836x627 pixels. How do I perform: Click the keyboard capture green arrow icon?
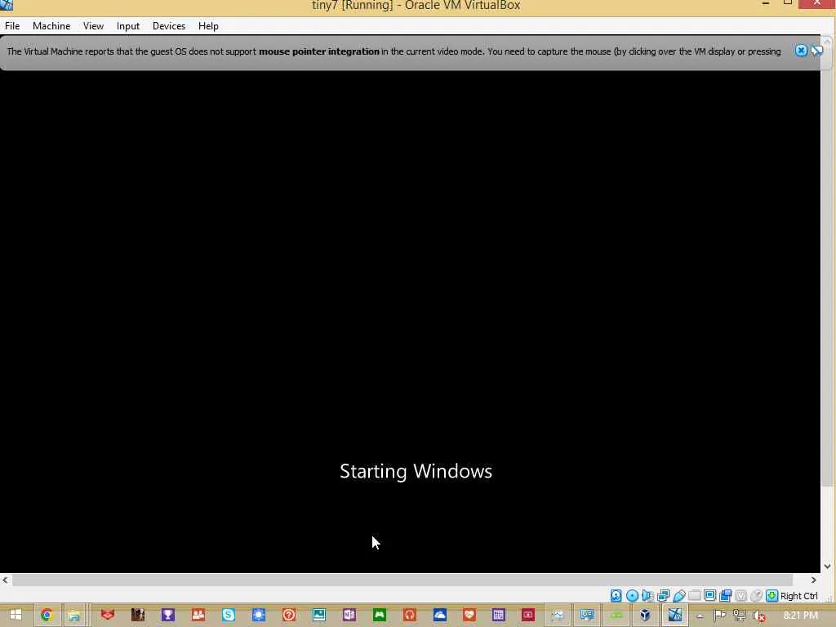pyautogui.click(x=772, y=595)
